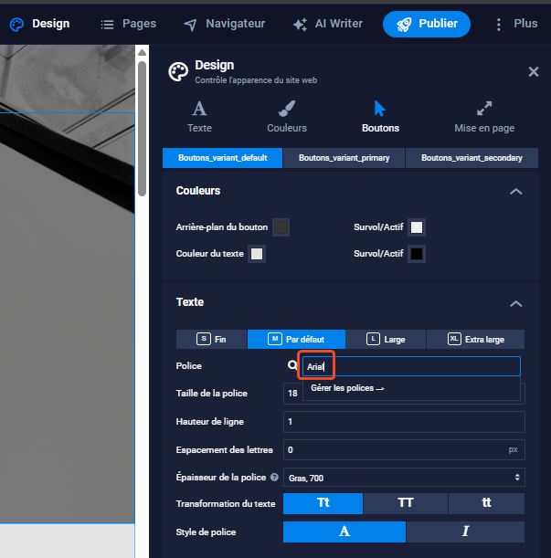Screen dimensions: 551x558
Task: Open the Design palette icon in top bar
Action: tap(16, 24)
